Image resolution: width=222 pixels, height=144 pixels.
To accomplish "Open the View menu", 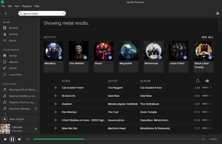I will 17,6.
